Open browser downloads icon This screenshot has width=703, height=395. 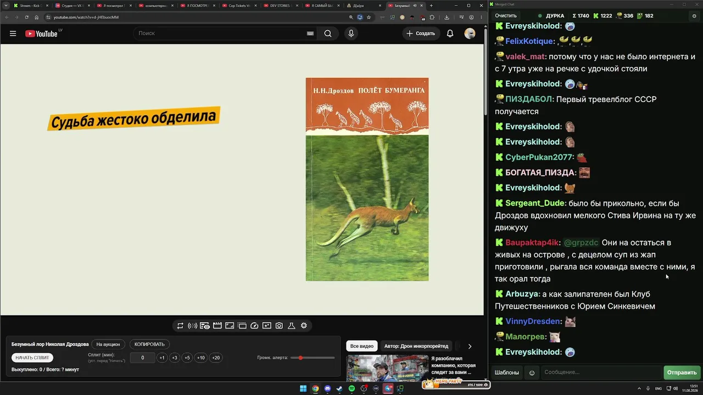click(447, 17)
